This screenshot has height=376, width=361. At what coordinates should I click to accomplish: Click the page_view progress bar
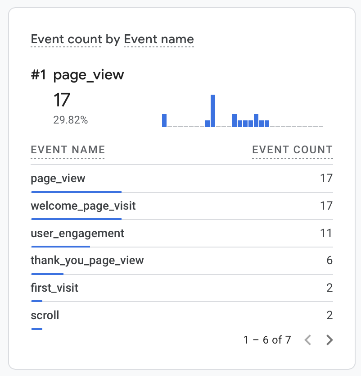(76, 192)
